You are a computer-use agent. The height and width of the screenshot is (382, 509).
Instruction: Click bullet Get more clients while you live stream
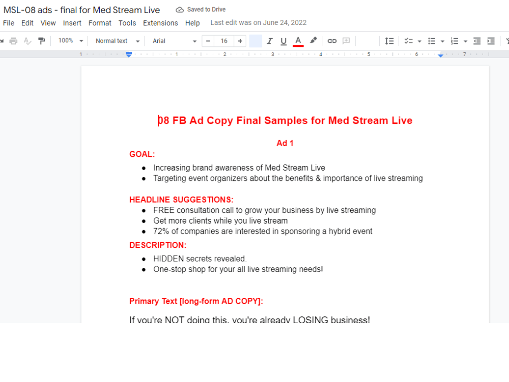tap(220, 221)
